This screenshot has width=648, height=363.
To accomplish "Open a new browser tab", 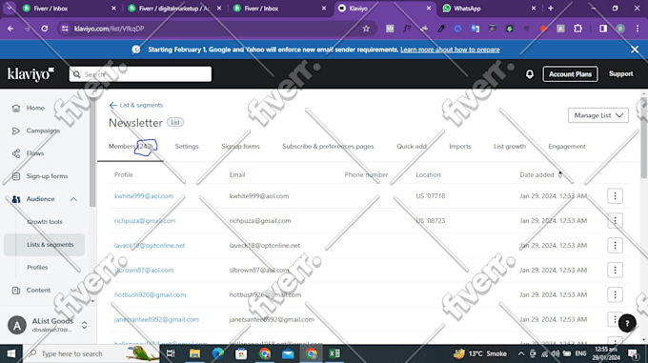I will click(x=551, y=9).
